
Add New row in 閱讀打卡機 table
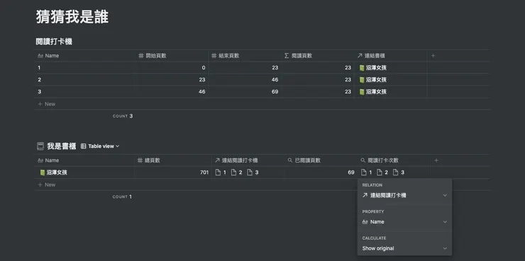pos(47,104)
